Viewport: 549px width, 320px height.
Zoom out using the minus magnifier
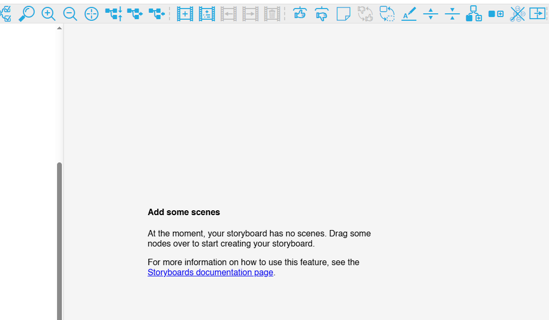pos(70,14)
